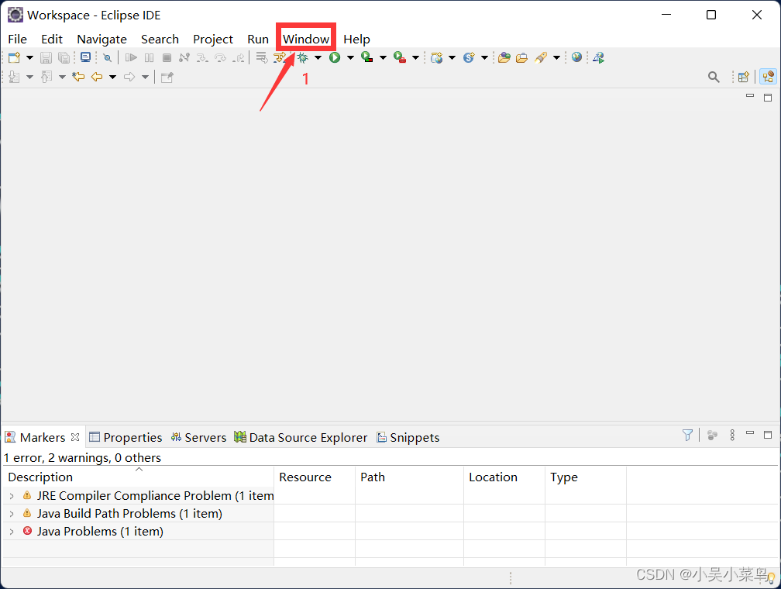
Task: Click the Previous Annotation icon
Action: coord(46,77)
